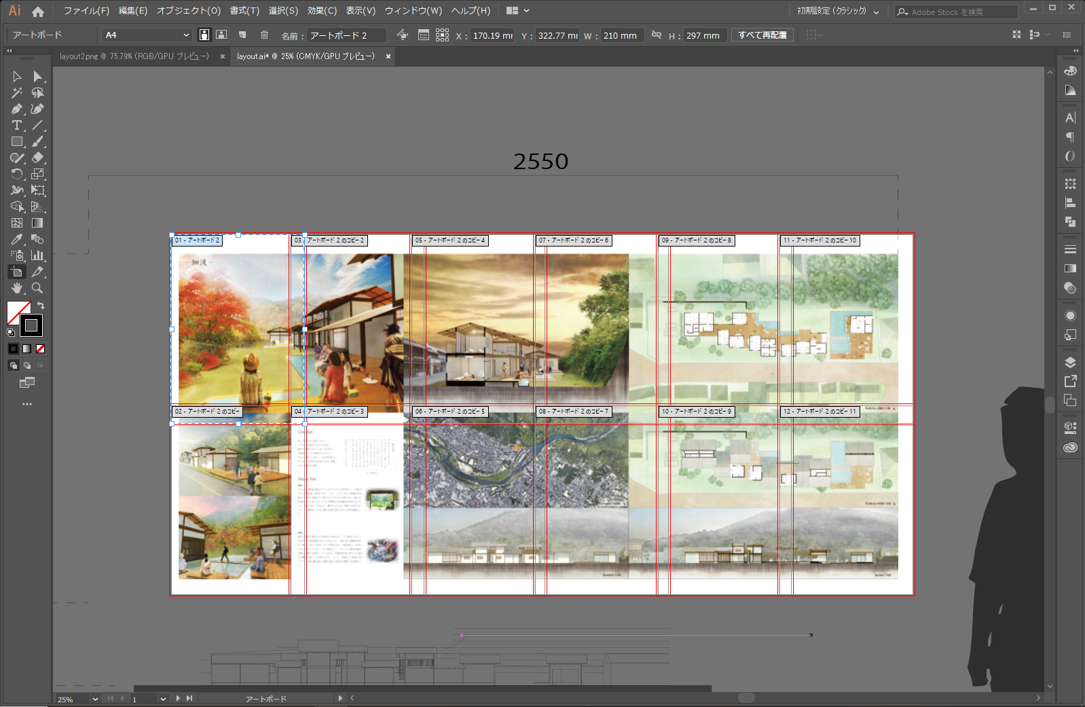Image resolution: width=1085 pixels, height=707 pixels.
Task: Activate the Eyedropper tool
Action: (17, 240)
